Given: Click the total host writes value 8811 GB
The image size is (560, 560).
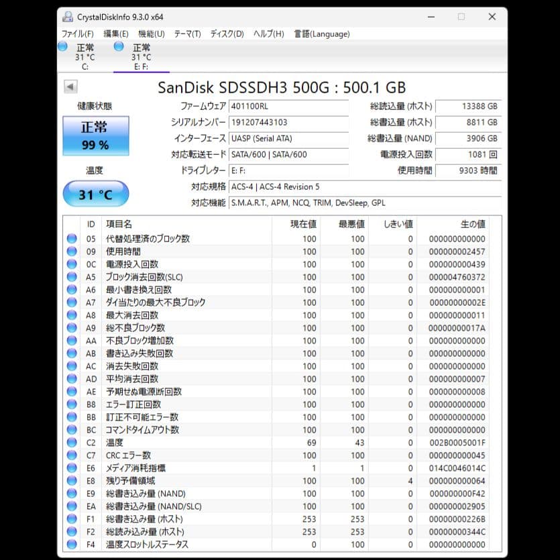Looking at the screenshot, I should click(x=469, y=123).
